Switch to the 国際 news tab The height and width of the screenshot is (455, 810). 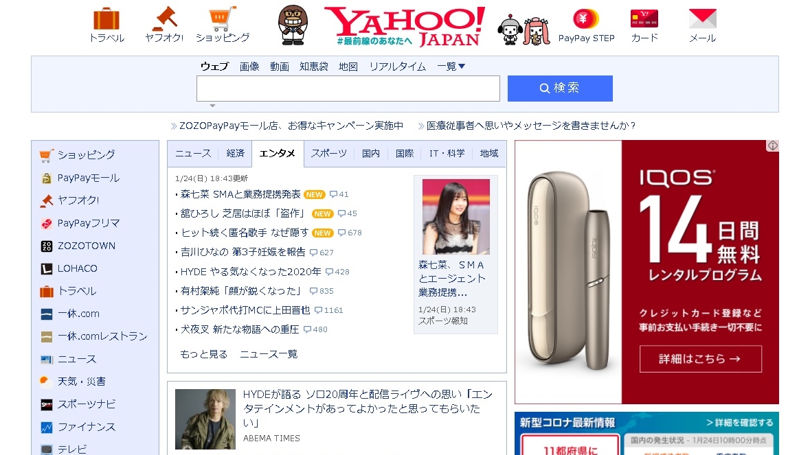pyautogui.click(x=405, y=154)
